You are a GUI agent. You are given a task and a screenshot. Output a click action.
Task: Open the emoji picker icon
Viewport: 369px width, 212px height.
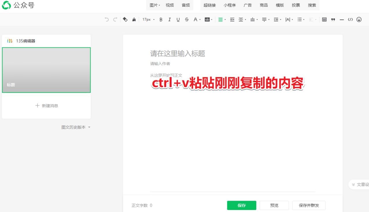pos(359,19)
